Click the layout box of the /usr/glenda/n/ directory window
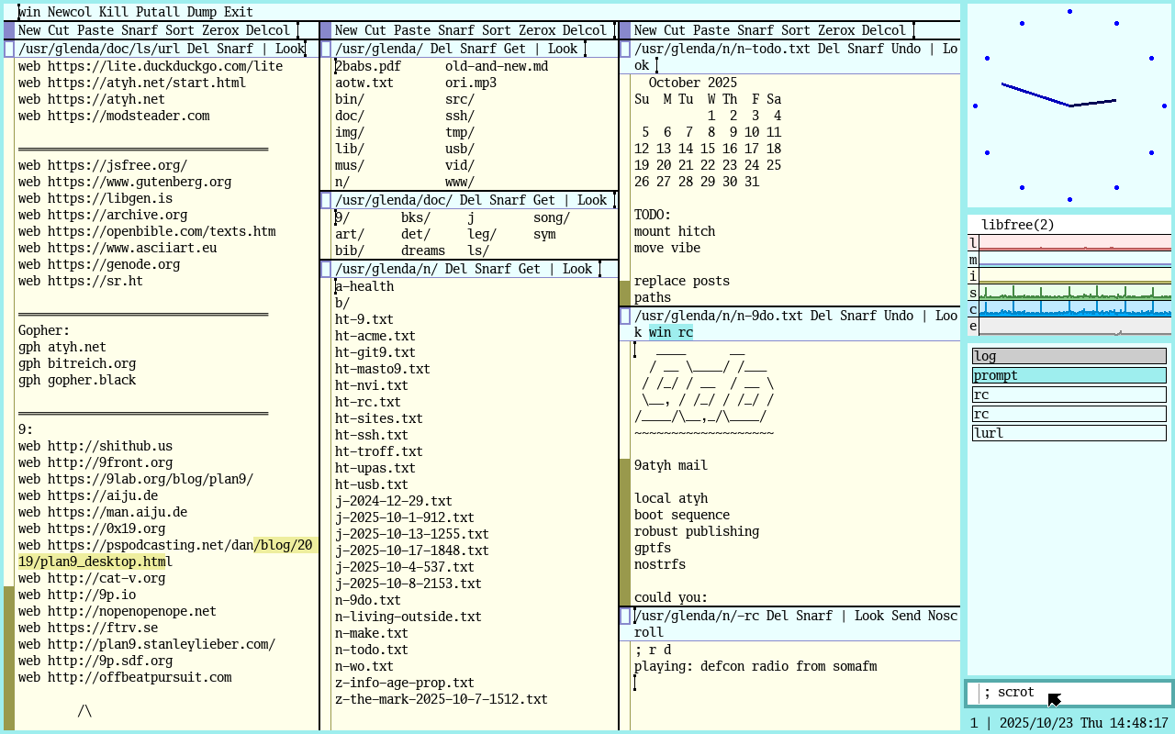The height and width of the screenshot is (734, 1175). click(325, 269)
